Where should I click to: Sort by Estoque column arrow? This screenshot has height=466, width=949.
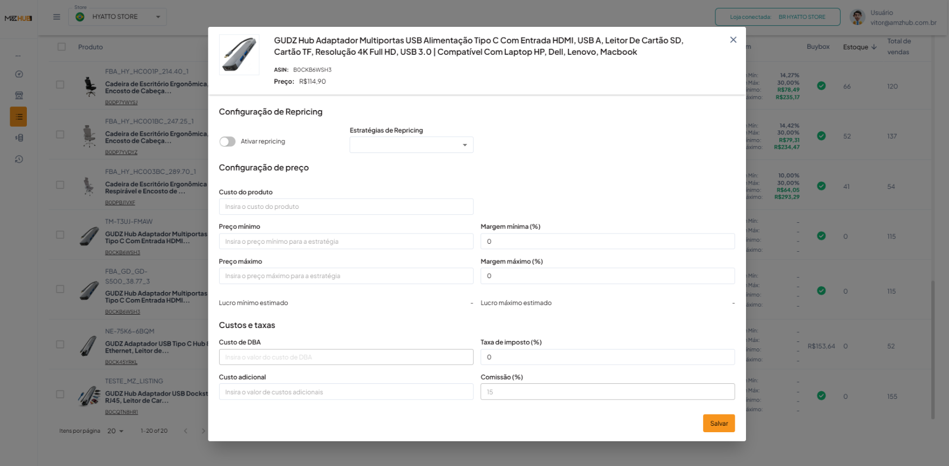pos(874,47)
